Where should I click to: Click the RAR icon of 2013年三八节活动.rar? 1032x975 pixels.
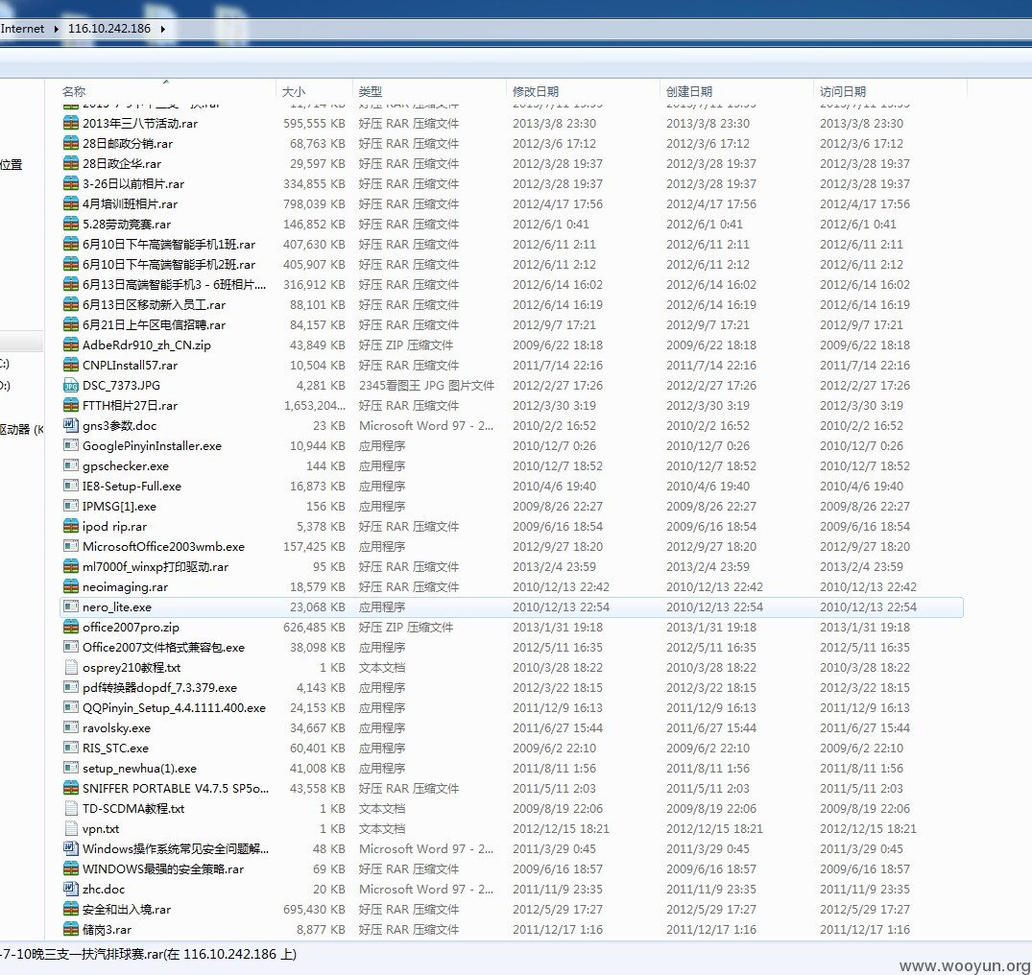tap(70, 123)
